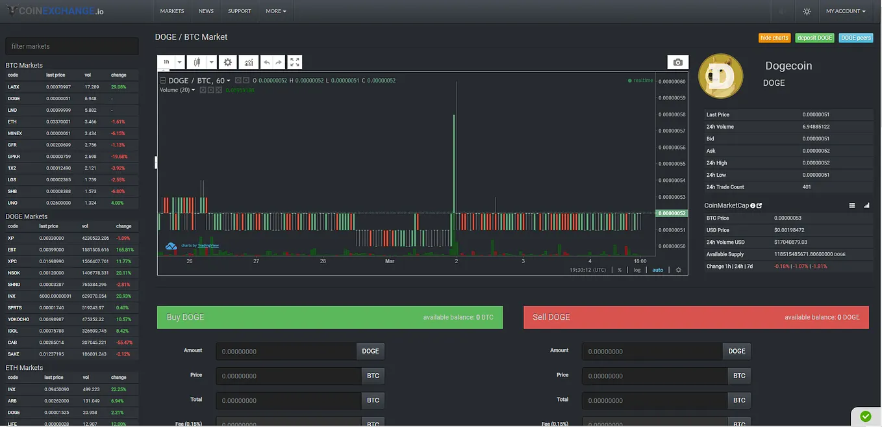Click the Buy DOGE Amount field
The width and height of the screenshot is (882, 427).
point(286,351)
